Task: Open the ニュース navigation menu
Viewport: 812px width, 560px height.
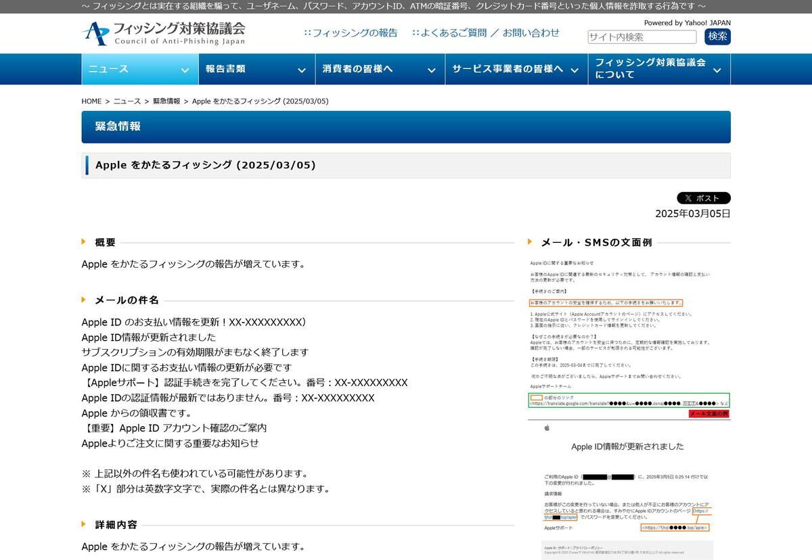Action: tap(139, 69)
